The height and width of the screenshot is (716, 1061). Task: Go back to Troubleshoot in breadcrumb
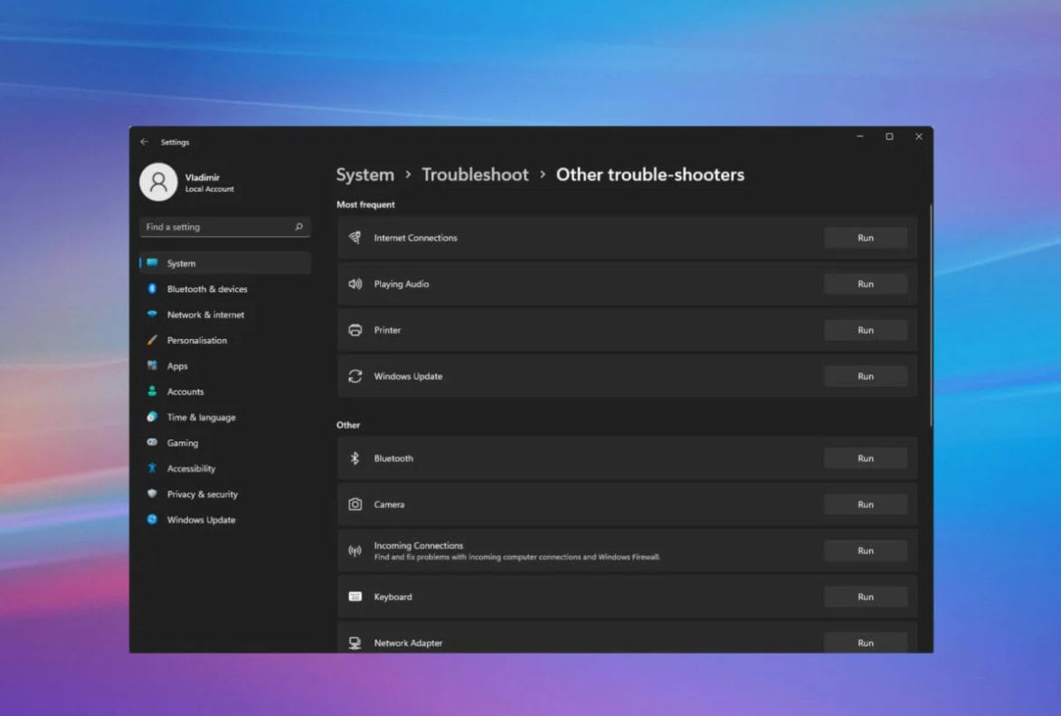pyautogui.click(x=475, y=174)
